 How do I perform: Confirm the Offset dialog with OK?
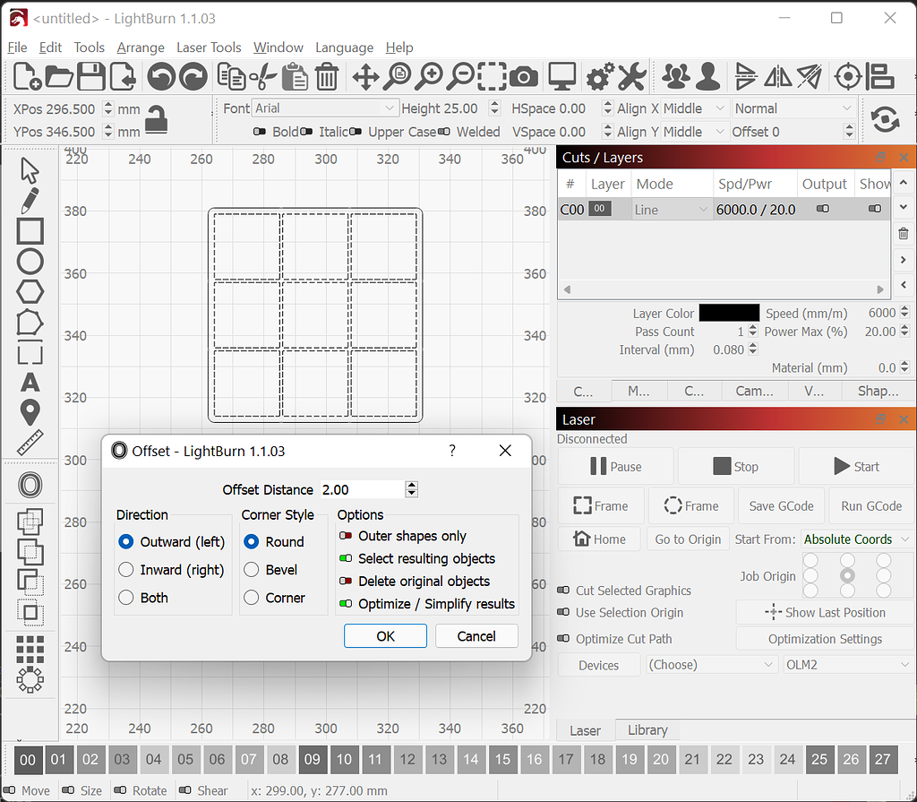coord(385,636)
